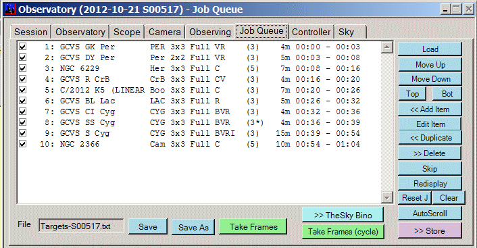Click the Targets-S00517.txt file field
The width and height of the screenshot is (477, 248).
(81, 226)
